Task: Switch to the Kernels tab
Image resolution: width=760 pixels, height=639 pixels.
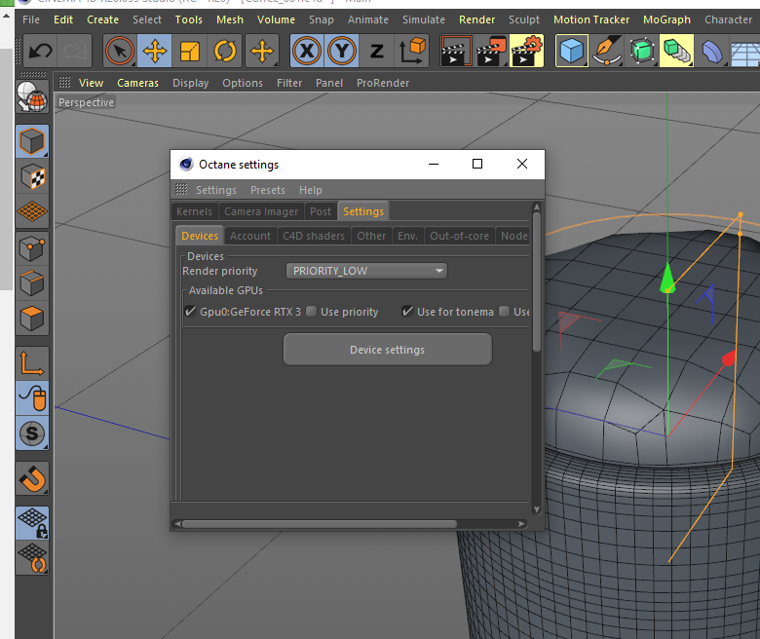Action: tap(194, 211)
